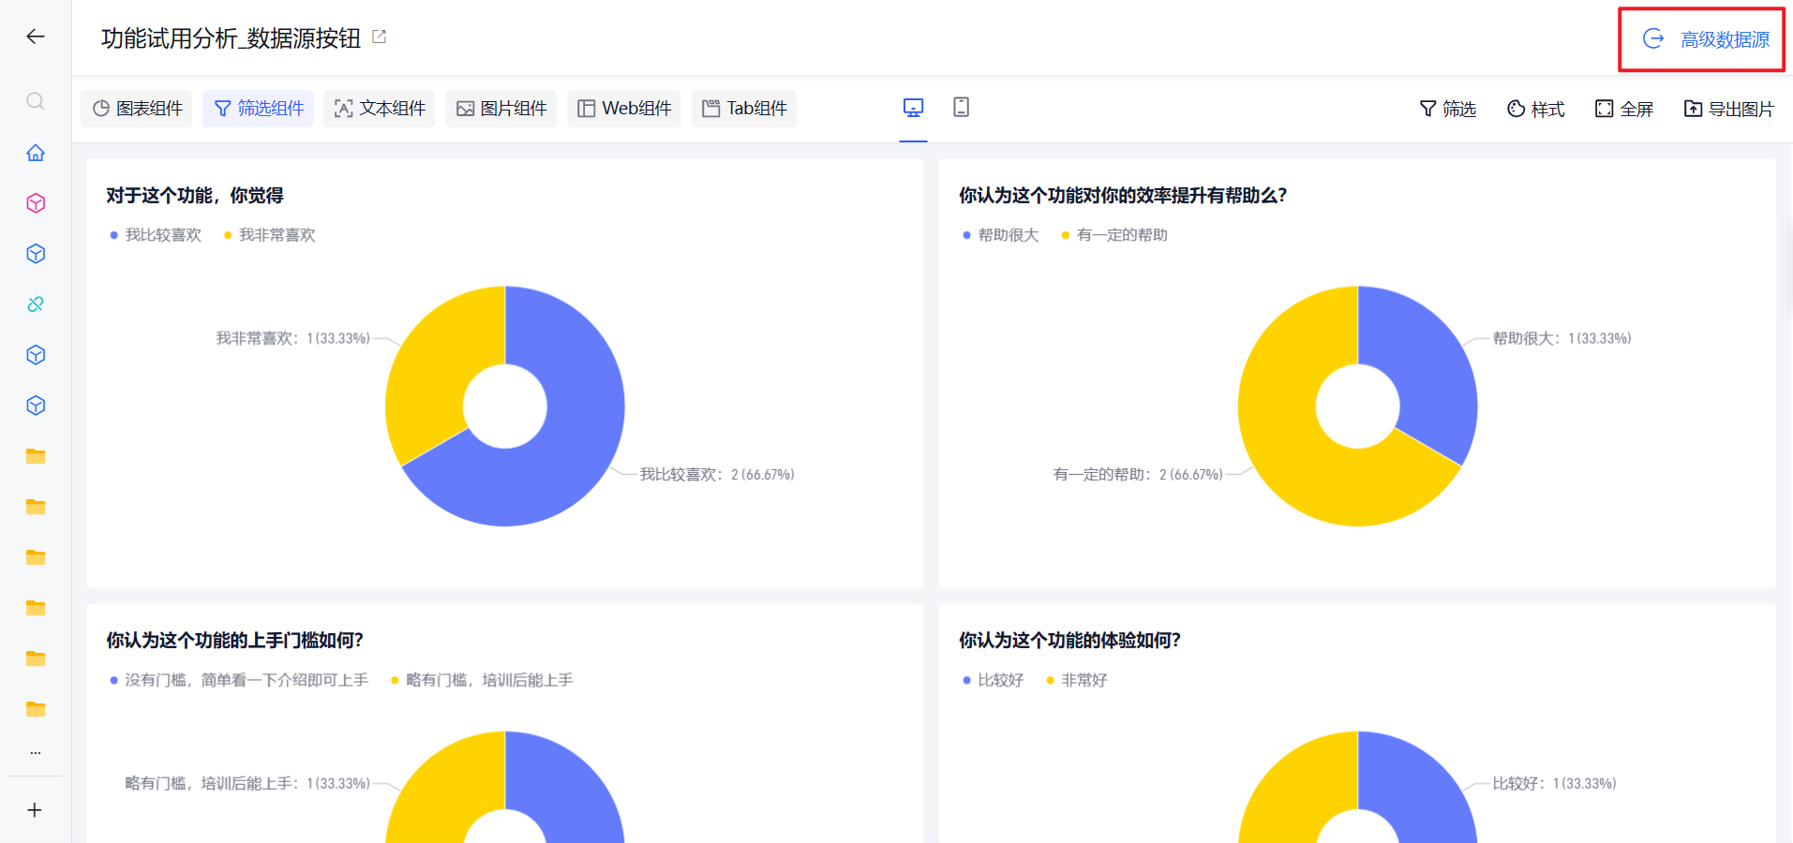1793x843 pixels.
Task: Click chart title 你认为这个功能对你的效率提升有帮助么?
Action: point(1123,196)
